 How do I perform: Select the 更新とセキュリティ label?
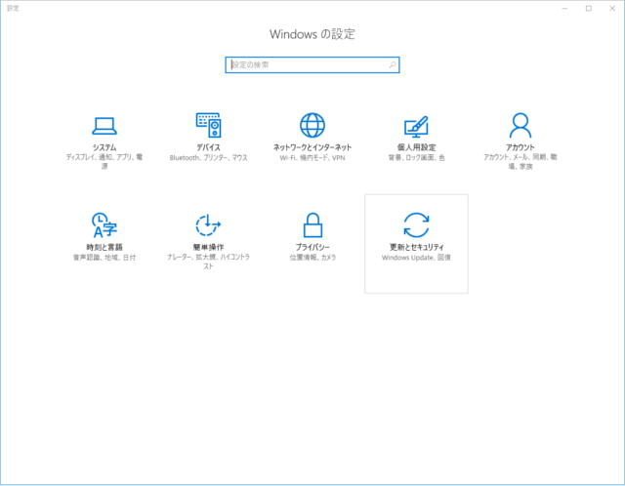[416, 247]
